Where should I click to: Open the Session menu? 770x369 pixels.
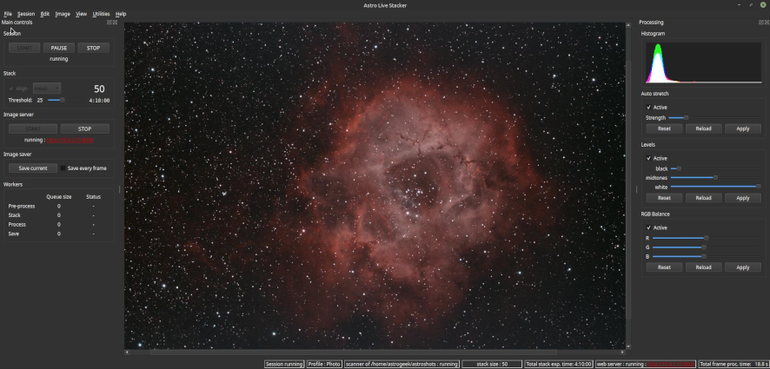point(26,14)
